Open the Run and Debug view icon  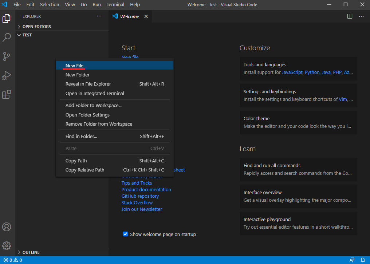[x=7, y=75]
